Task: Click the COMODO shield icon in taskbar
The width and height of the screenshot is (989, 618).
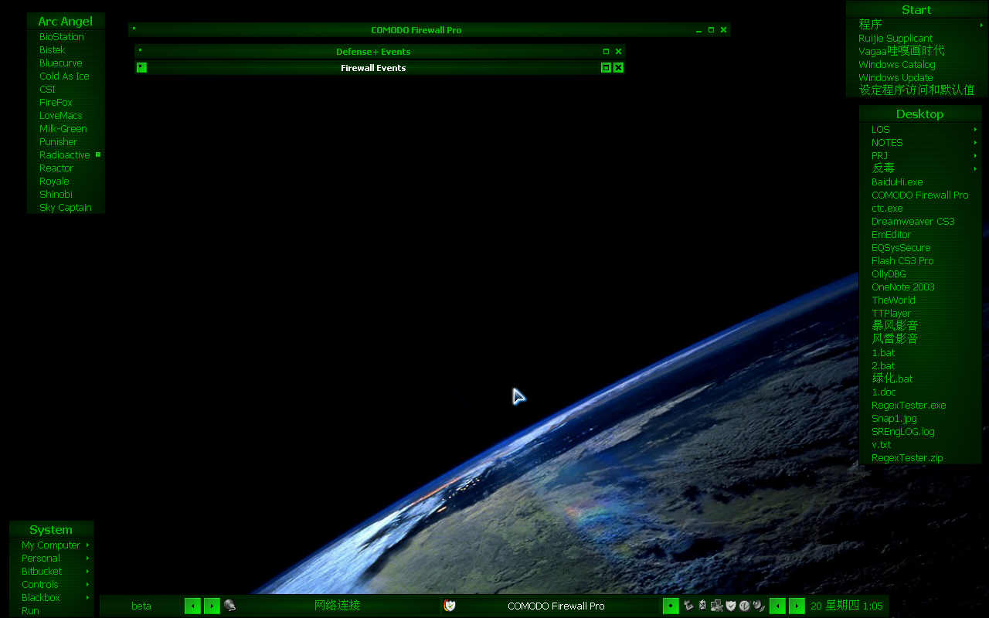Action: pos(450,606)
